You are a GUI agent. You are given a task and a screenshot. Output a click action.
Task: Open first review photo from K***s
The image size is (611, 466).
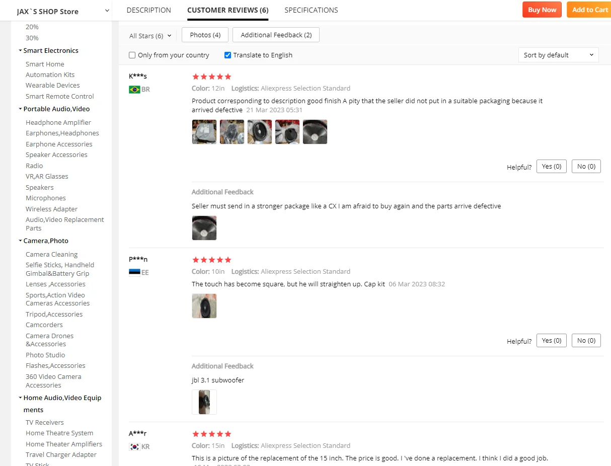[x=204, y=132]
